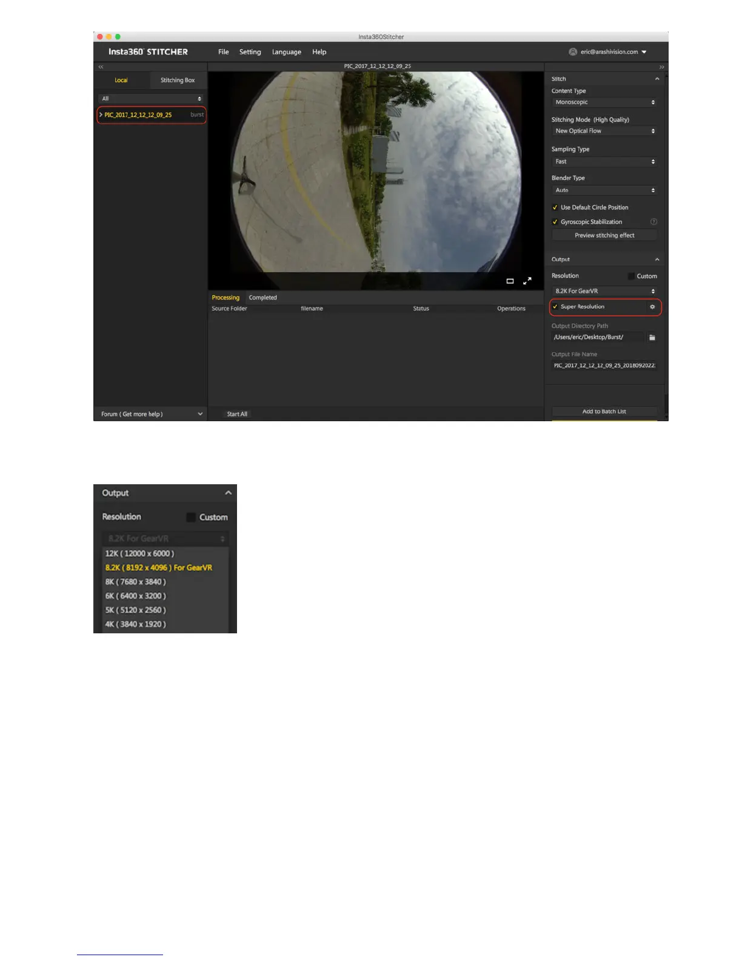742x960 pixels.
Task: Open the 8.2K For GearVR dropdown in the Stitcher window
Action: pos(604,291)
